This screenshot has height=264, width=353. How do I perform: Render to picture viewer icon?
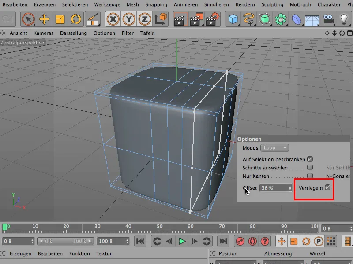tap(196, 19)
